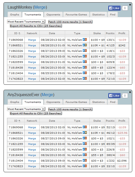Click type icon in LaughMonkey 71813404 row
This screenshot has height=177, width=135.
coord(85,73)
